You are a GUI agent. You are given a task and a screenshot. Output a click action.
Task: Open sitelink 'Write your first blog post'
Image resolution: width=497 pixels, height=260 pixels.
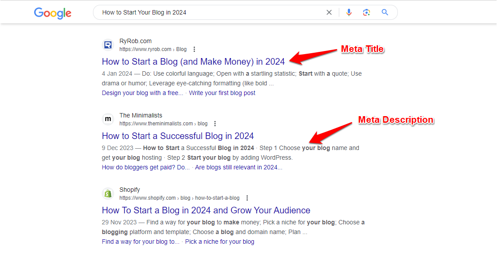tap(222, 93)
